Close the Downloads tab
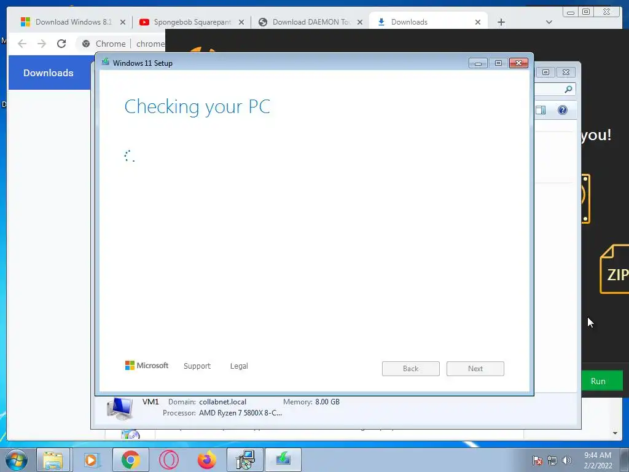 click(478, 22)
